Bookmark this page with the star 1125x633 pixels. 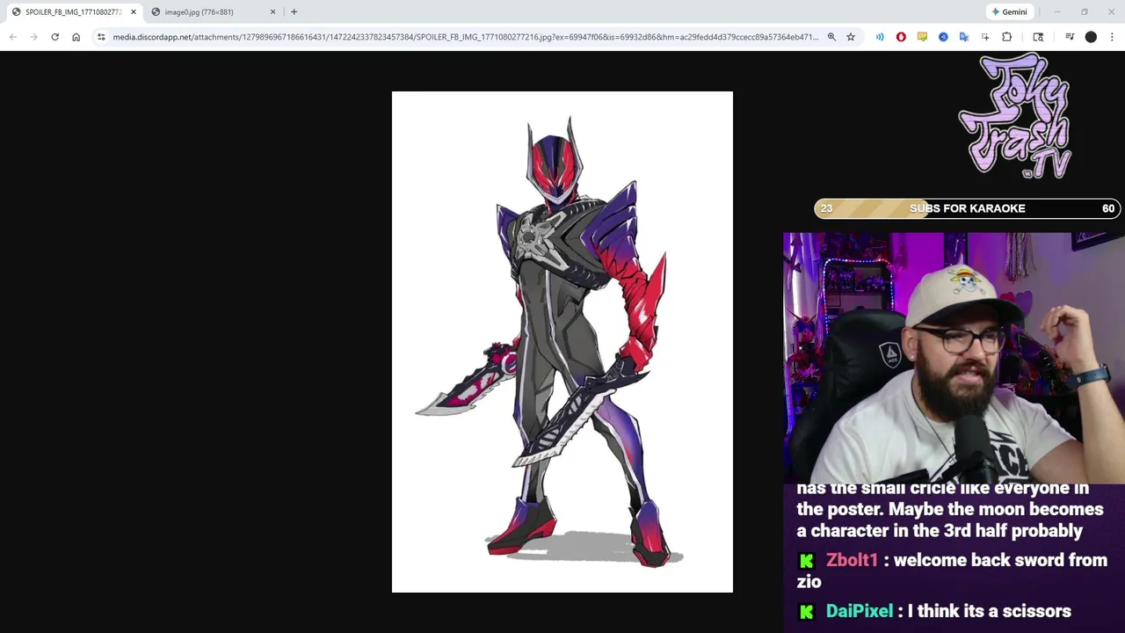pos(851,37)
